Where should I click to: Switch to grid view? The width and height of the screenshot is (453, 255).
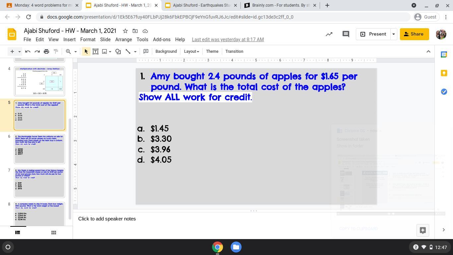pyautogui.click(x=54, y=232)
